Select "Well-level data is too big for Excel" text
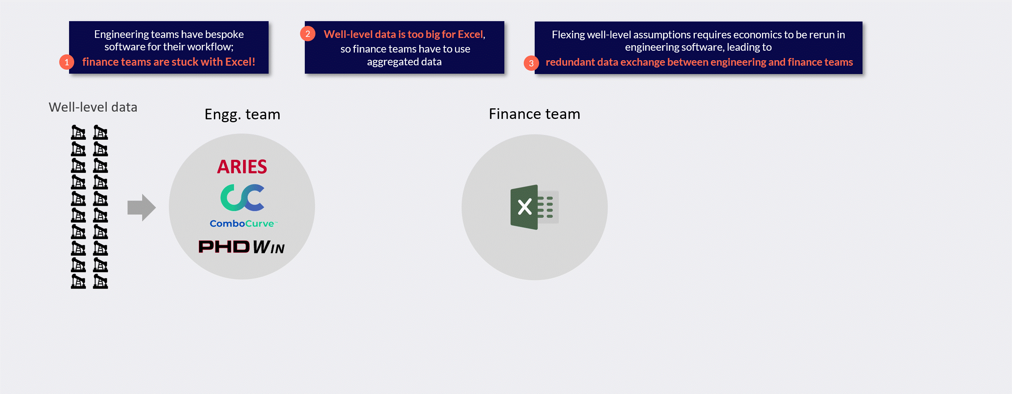 click(x=403, y=34)
